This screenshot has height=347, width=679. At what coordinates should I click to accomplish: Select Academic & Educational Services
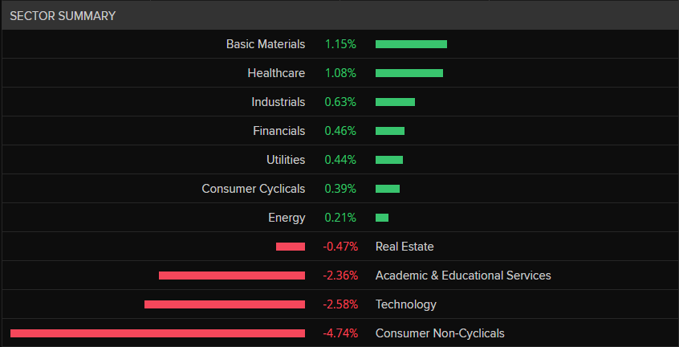tap(463, 276)
